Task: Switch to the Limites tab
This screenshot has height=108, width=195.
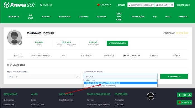Action: point(154,56)
